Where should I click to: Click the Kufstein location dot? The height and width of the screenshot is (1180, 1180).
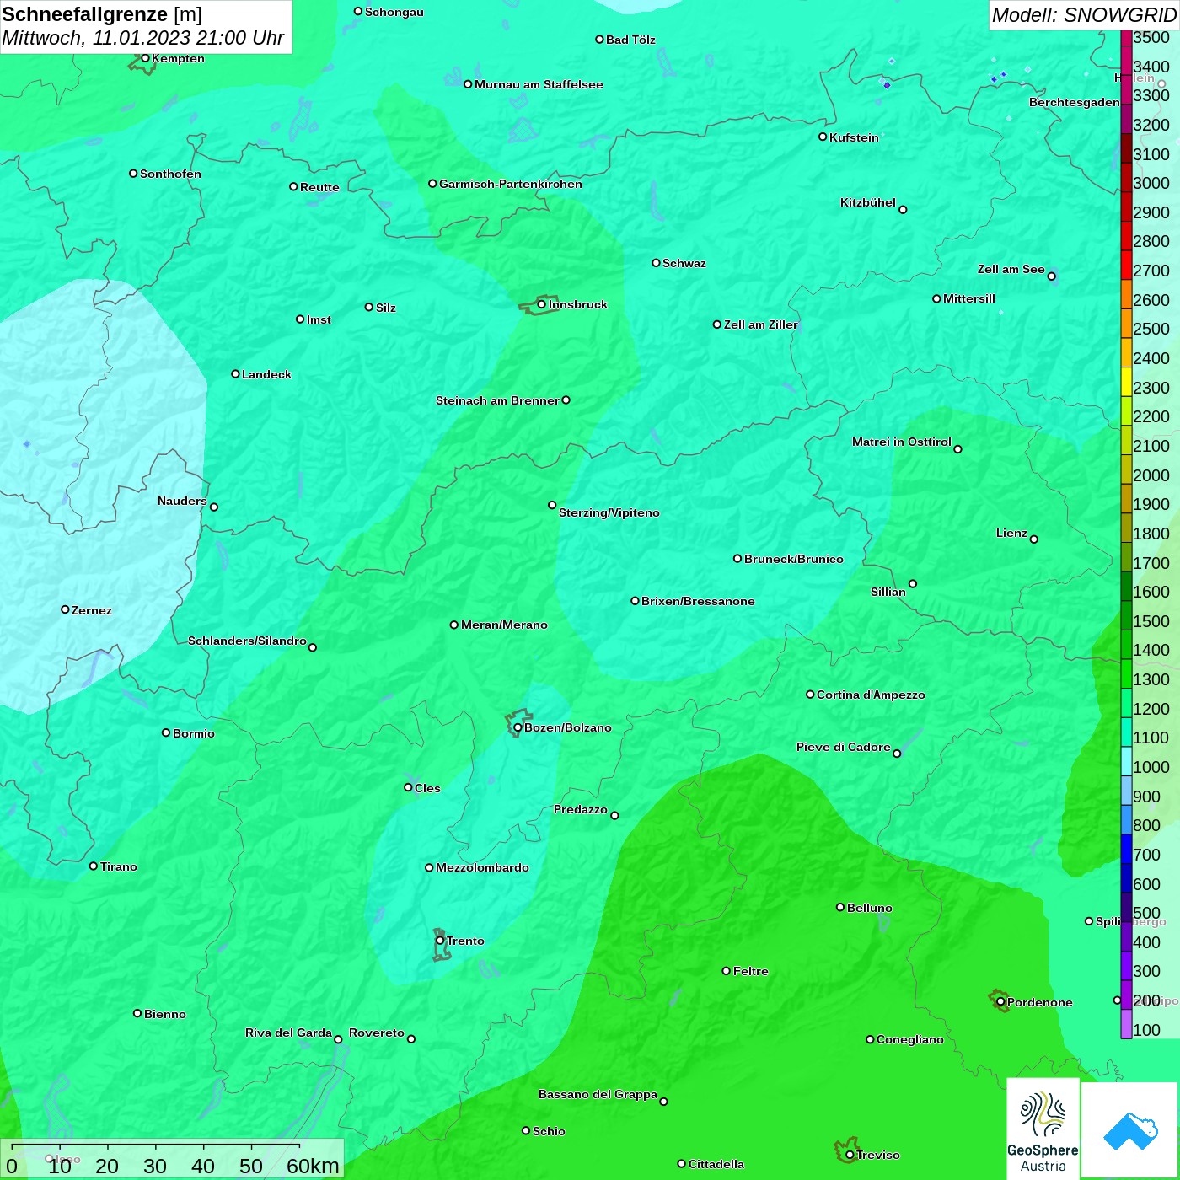[823, 137]
